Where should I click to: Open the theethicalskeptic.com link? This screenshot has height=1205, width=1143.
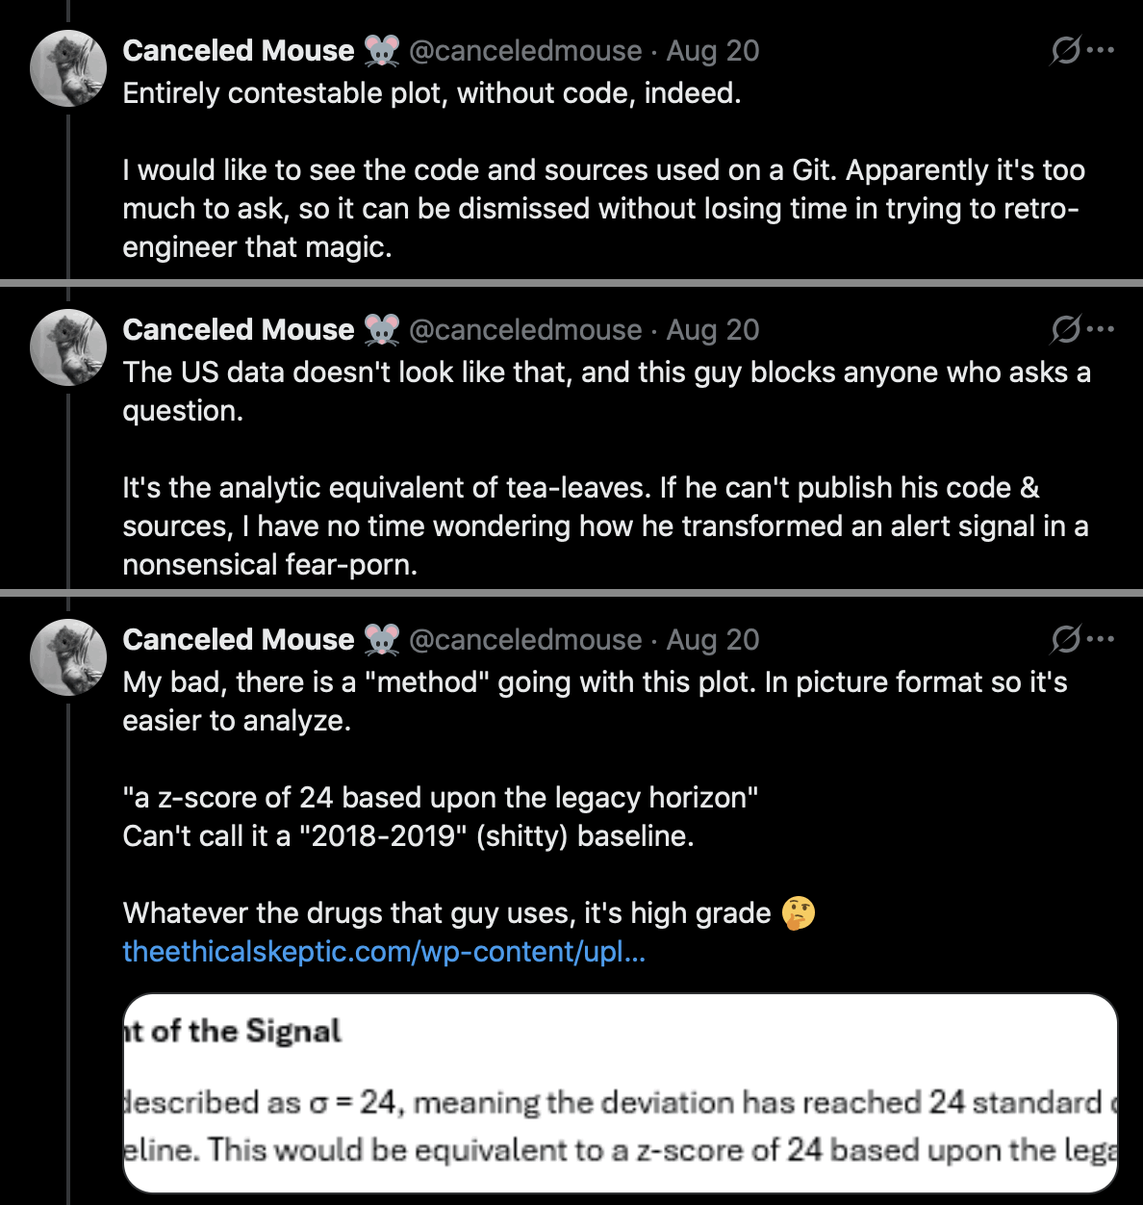click(384, 951)
